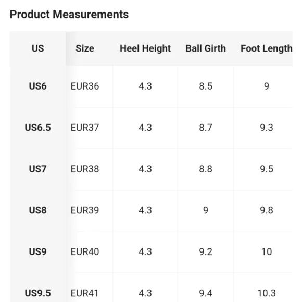Image resolution: width=302 pixels, height=302 pixels.
Task: Select foot length value 10.3
Action: pos(267,293)
